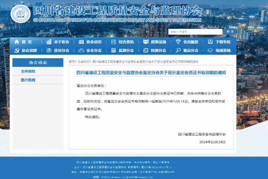Open the 综合资讯 navigation menu item
This screenshot has height=179, width=268.
pos(126,42)
